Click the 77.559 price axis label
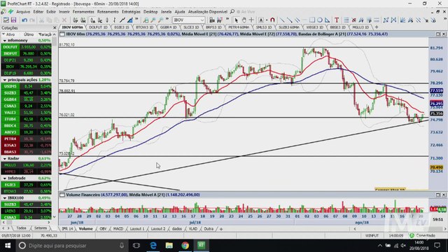Viewport: 448px width, 252px height. coord(436,90)
